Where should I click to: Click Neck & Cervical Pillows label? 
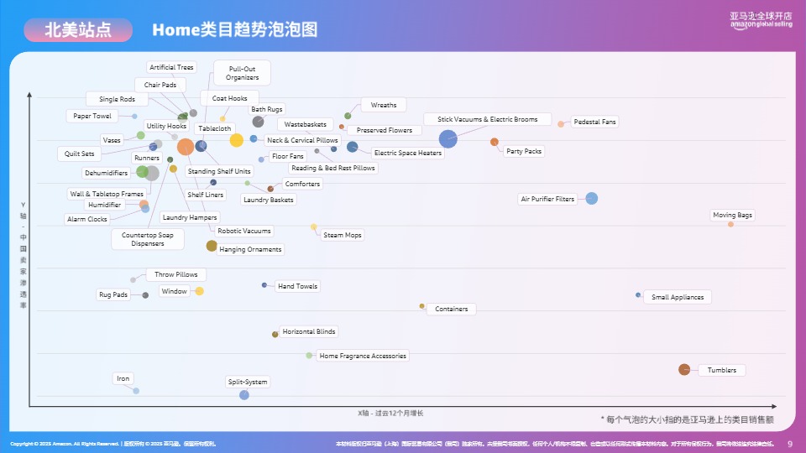(x=302, y=140)
